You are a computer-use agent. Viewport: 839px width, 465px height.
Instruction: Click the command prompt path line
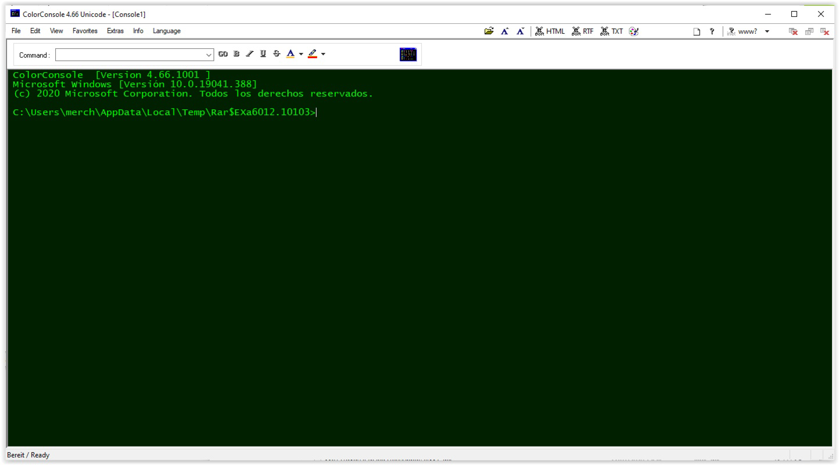click(x=165, y=112)
